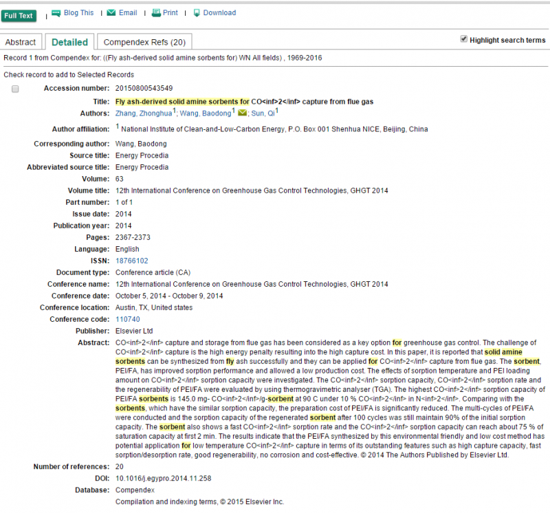Click the conference date 'October 5, 2014 - October 9, 2014'
550x513 pixels.
click(x=169, y=296)
